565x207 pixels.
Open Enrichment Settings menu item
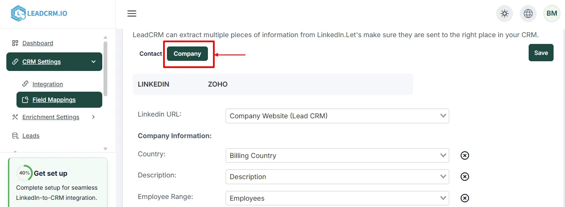(x=51, y=117)
